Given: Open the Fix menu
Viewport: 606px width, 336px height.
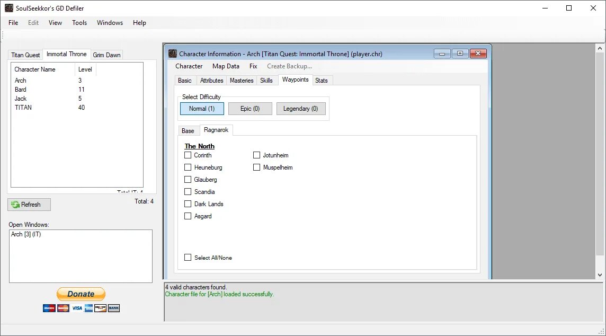Looking at the screenshot, I should pos(253,66).
